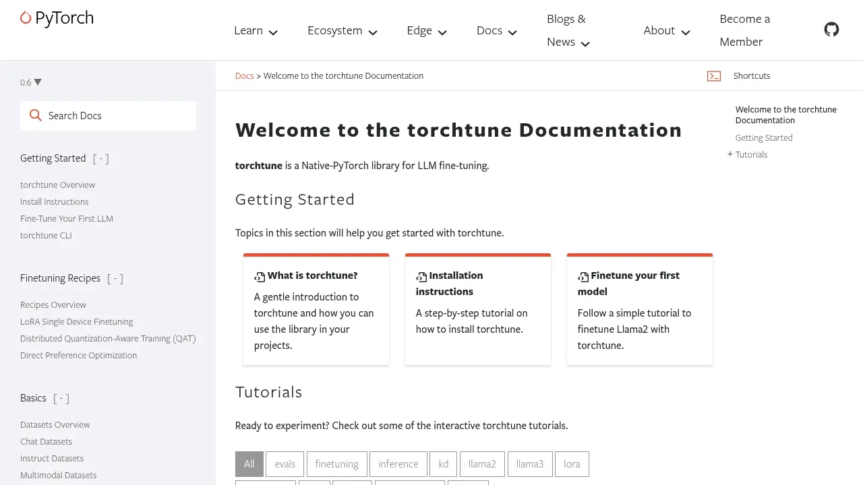Filter tutorials by llama2 tag
Screen dimensions: 863x485
coord(482,463)
